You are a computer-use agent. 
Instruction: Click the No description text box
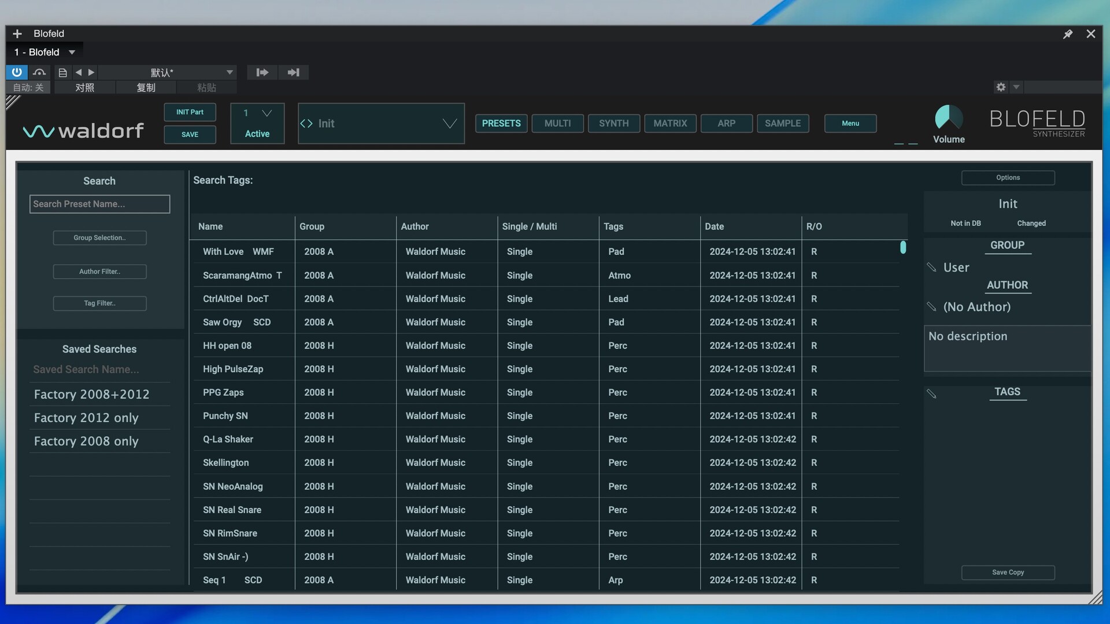click(x=1007, y=348)
